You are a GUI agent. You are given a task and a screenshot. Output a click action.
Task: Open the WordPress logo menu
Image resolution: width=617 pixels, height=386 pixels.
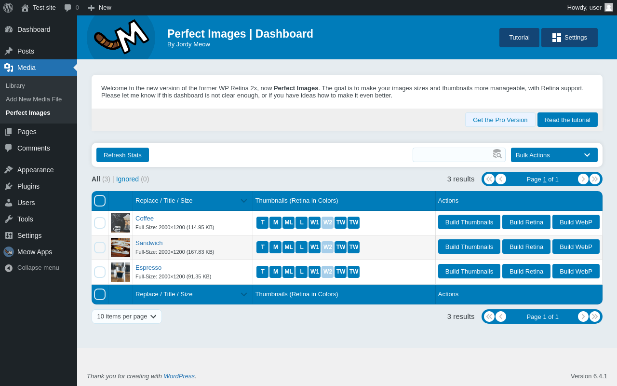click(8, 8)
